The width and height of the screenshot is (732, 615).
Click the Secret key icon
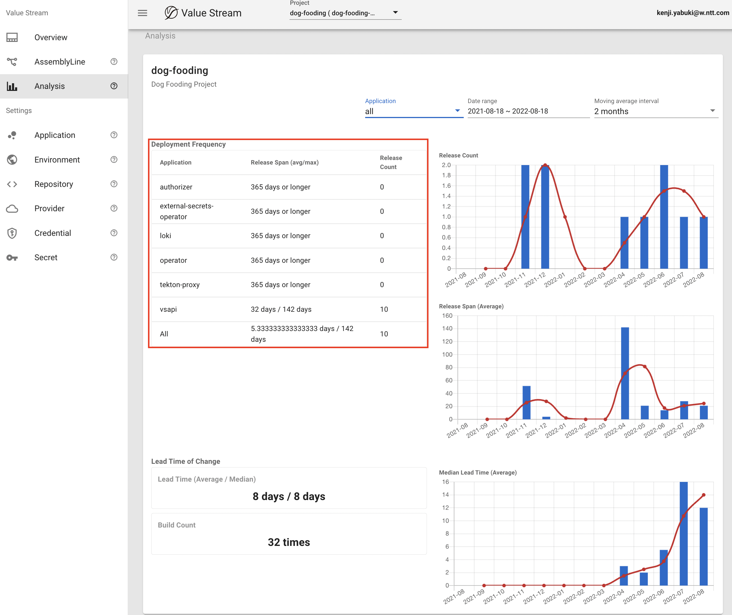[12, 258]
